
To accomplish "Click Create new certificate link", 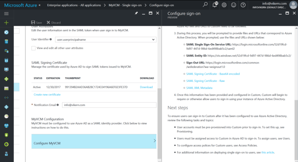I will pos(47,94).
